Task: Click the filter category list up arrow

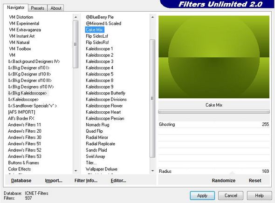Action: pos(76,17)
